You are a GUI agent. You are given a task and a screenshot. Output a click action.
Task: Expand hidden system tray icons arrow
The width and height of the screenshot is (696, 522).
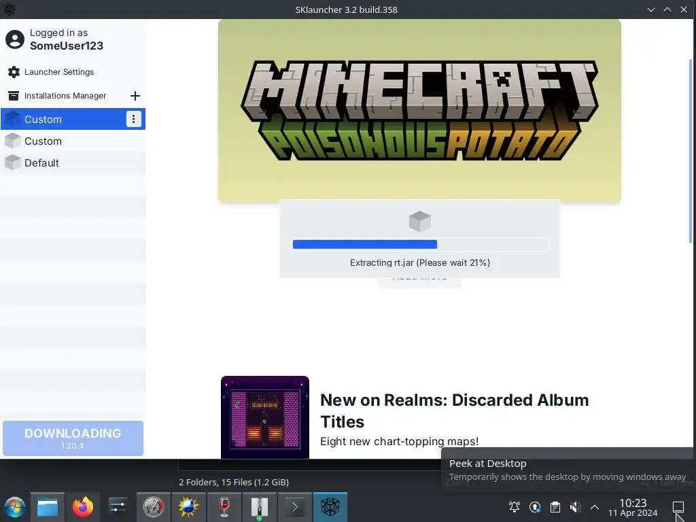point(595,507)
